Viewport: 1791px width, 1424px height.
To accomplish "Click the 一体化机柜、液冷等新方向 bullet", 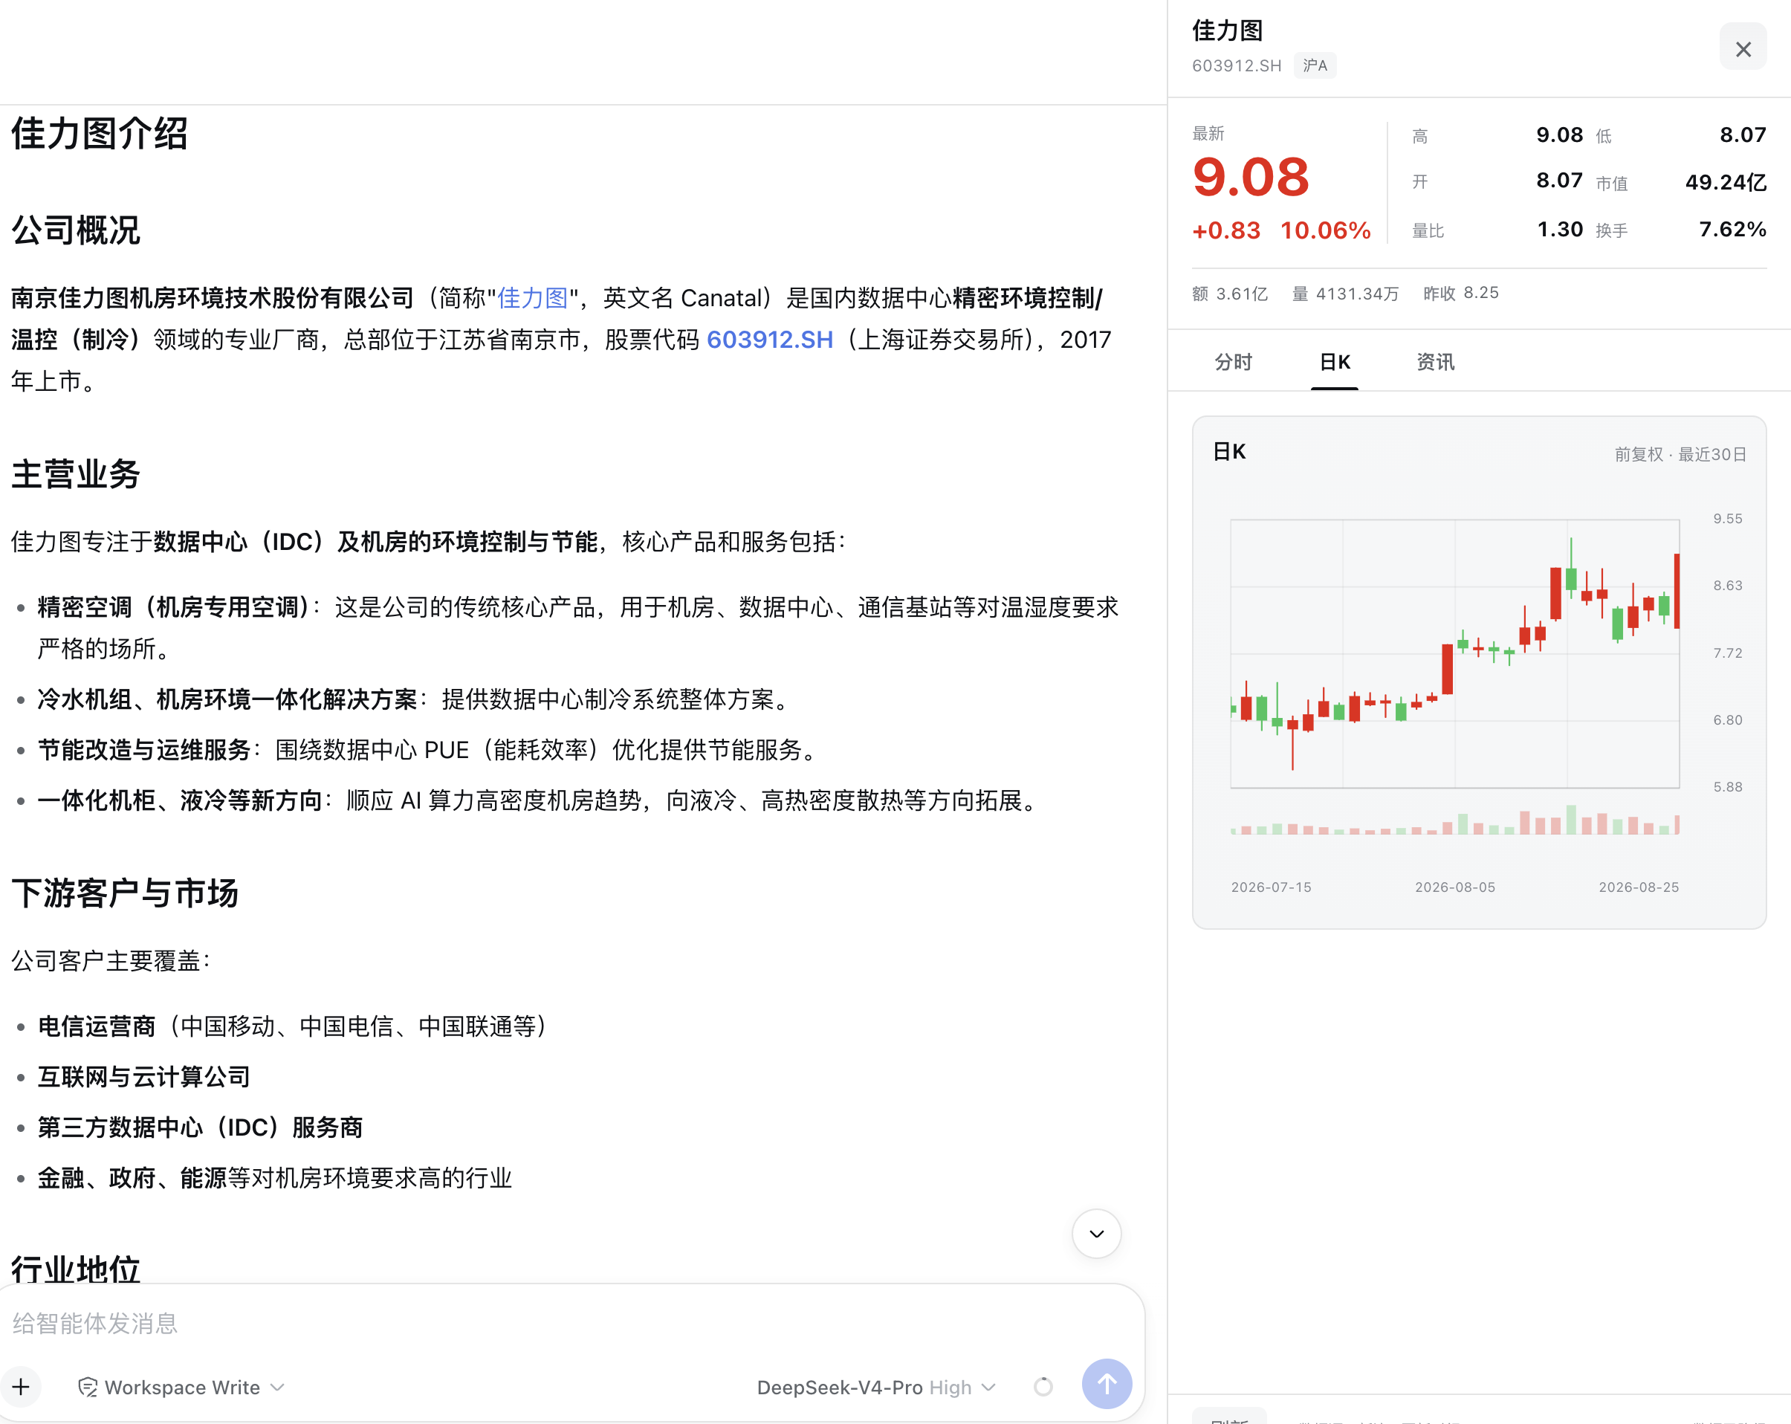I will pyautogui.click(x=179, y=801).
